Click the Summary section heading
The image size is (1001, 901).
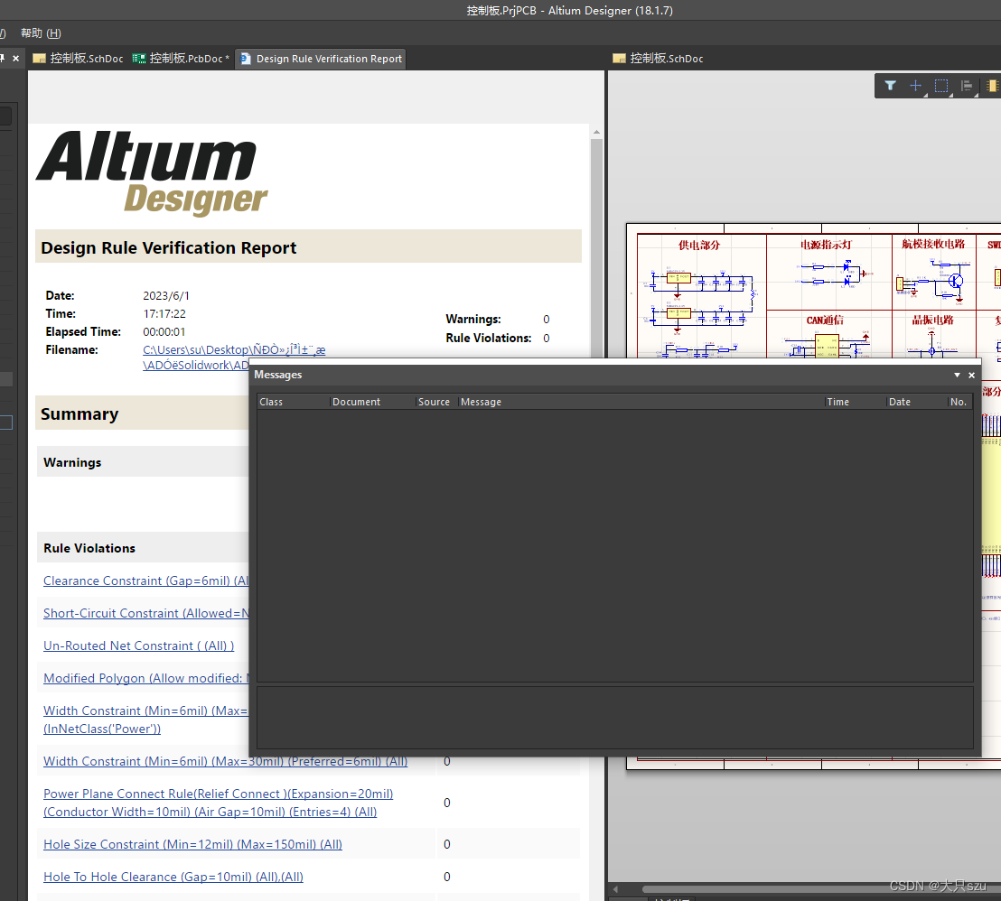[80, 414]
